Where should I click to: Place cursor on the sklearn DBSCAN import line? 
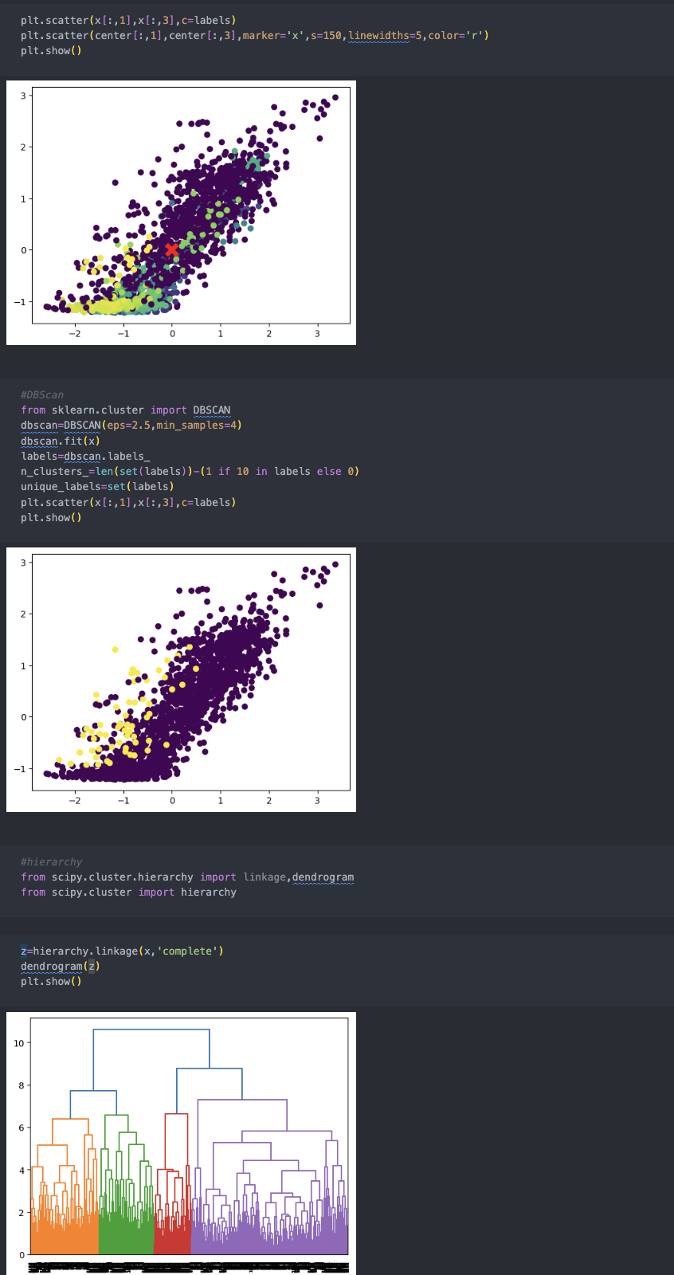pyautogui.click(x=125, y=410)
